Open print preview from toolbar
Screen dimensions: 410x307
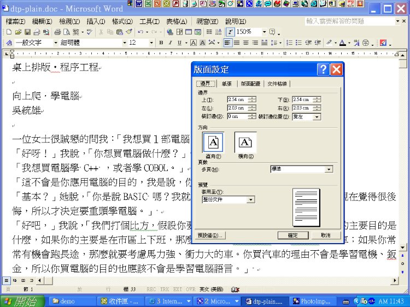tap(67, 32)
